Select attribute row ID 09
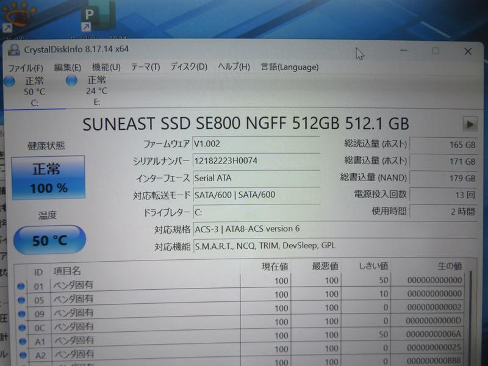 (241, 310)
